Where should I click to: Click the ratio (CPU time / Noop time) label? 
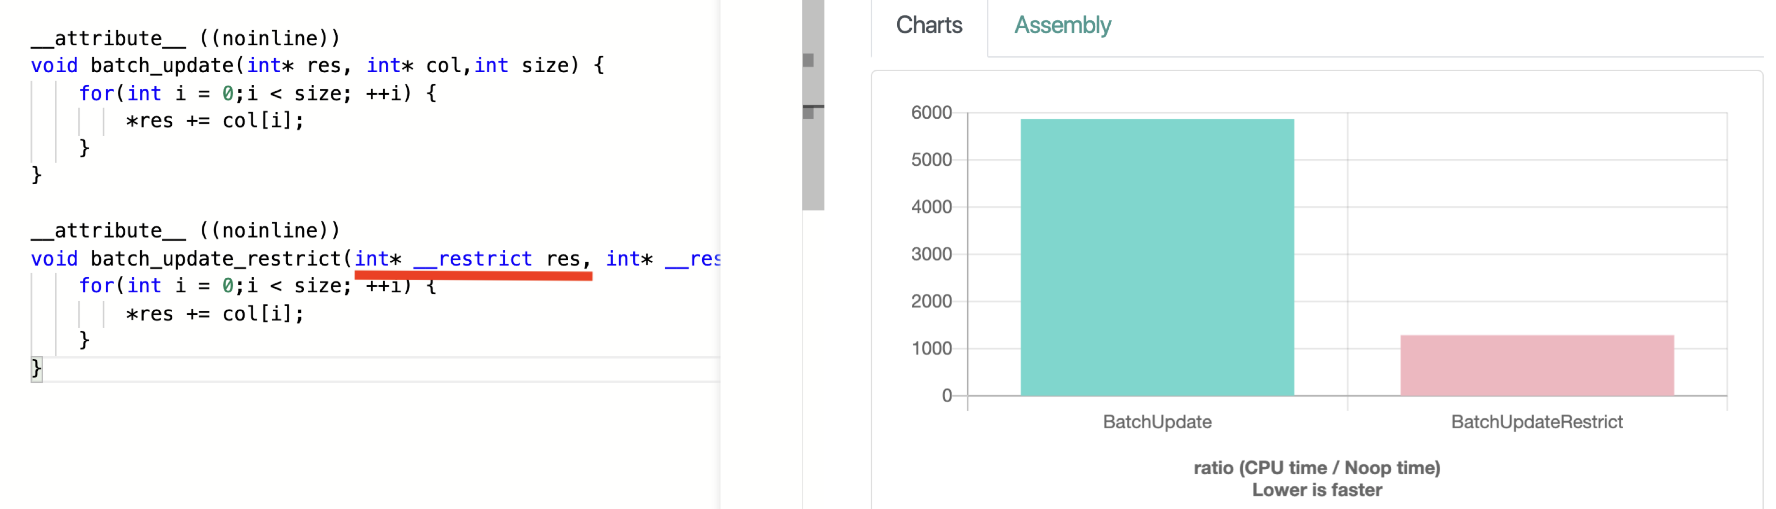(1316, 468)
